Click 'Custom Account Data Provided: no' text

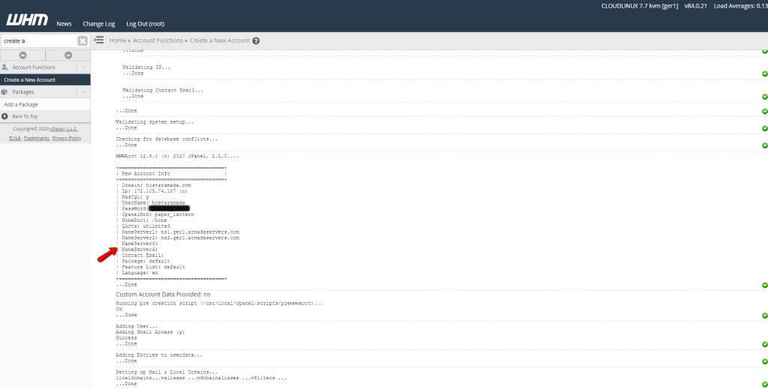163,295
